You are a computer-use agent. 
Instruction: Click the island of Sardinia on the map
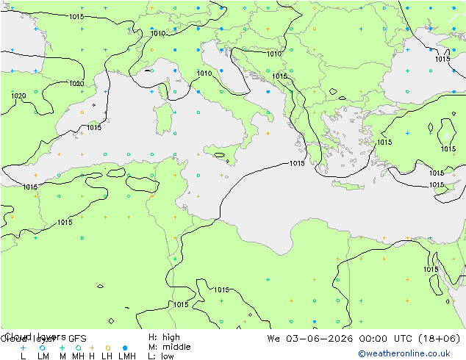pos(163,119)
